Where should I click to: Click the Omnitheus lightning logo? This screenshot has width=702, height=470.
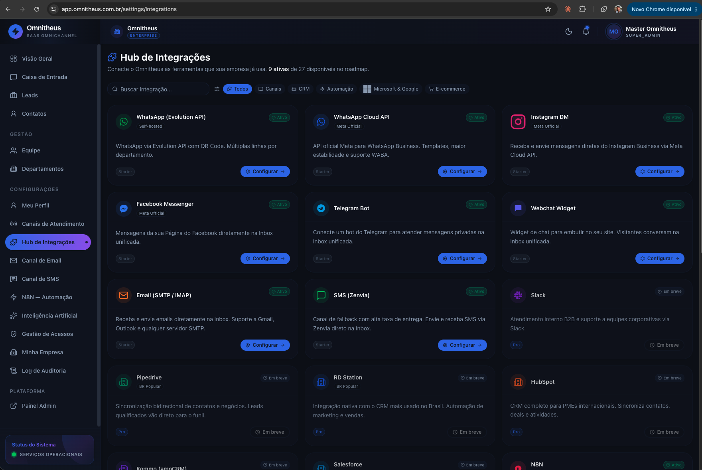(x=16, y=31)
